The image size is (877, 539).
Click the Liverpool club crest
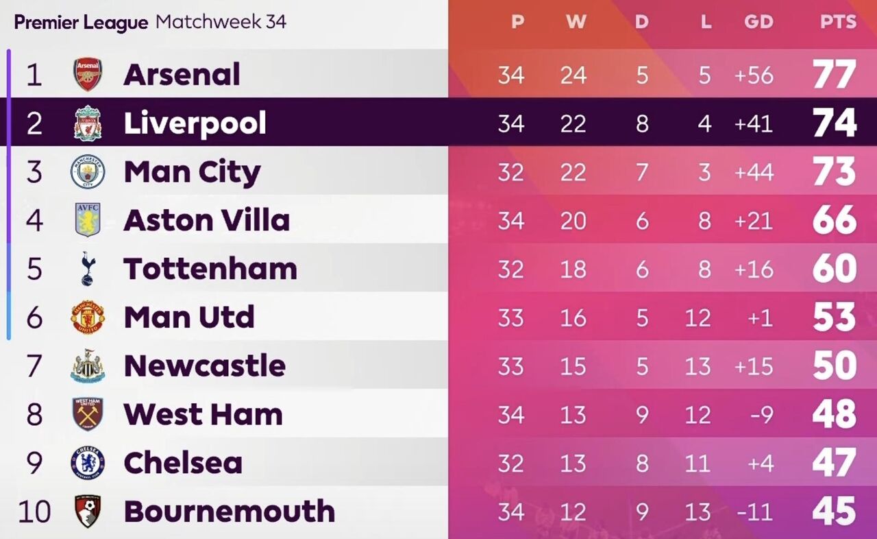[x=88, y=123]
